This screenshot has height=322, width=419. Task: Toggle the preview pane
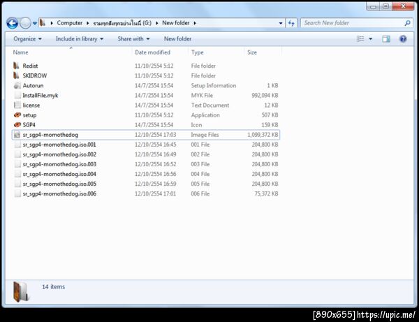(x=386, y=39)
